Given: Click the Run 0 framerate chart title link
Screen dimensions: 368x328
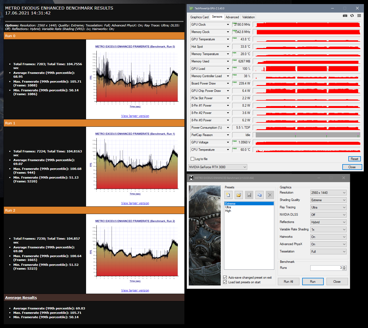Looking at the screenshot, I should point(135,47).
